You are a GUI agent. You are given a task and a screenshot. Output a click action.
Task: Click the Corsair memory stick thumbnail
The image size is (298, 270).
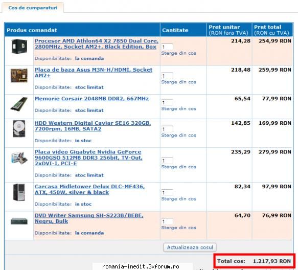[19, 104]
